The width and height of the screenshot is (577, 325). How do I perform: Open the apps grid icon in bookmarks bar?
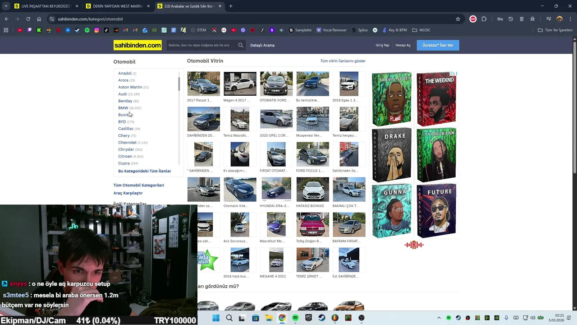click(x=6, y=30)
